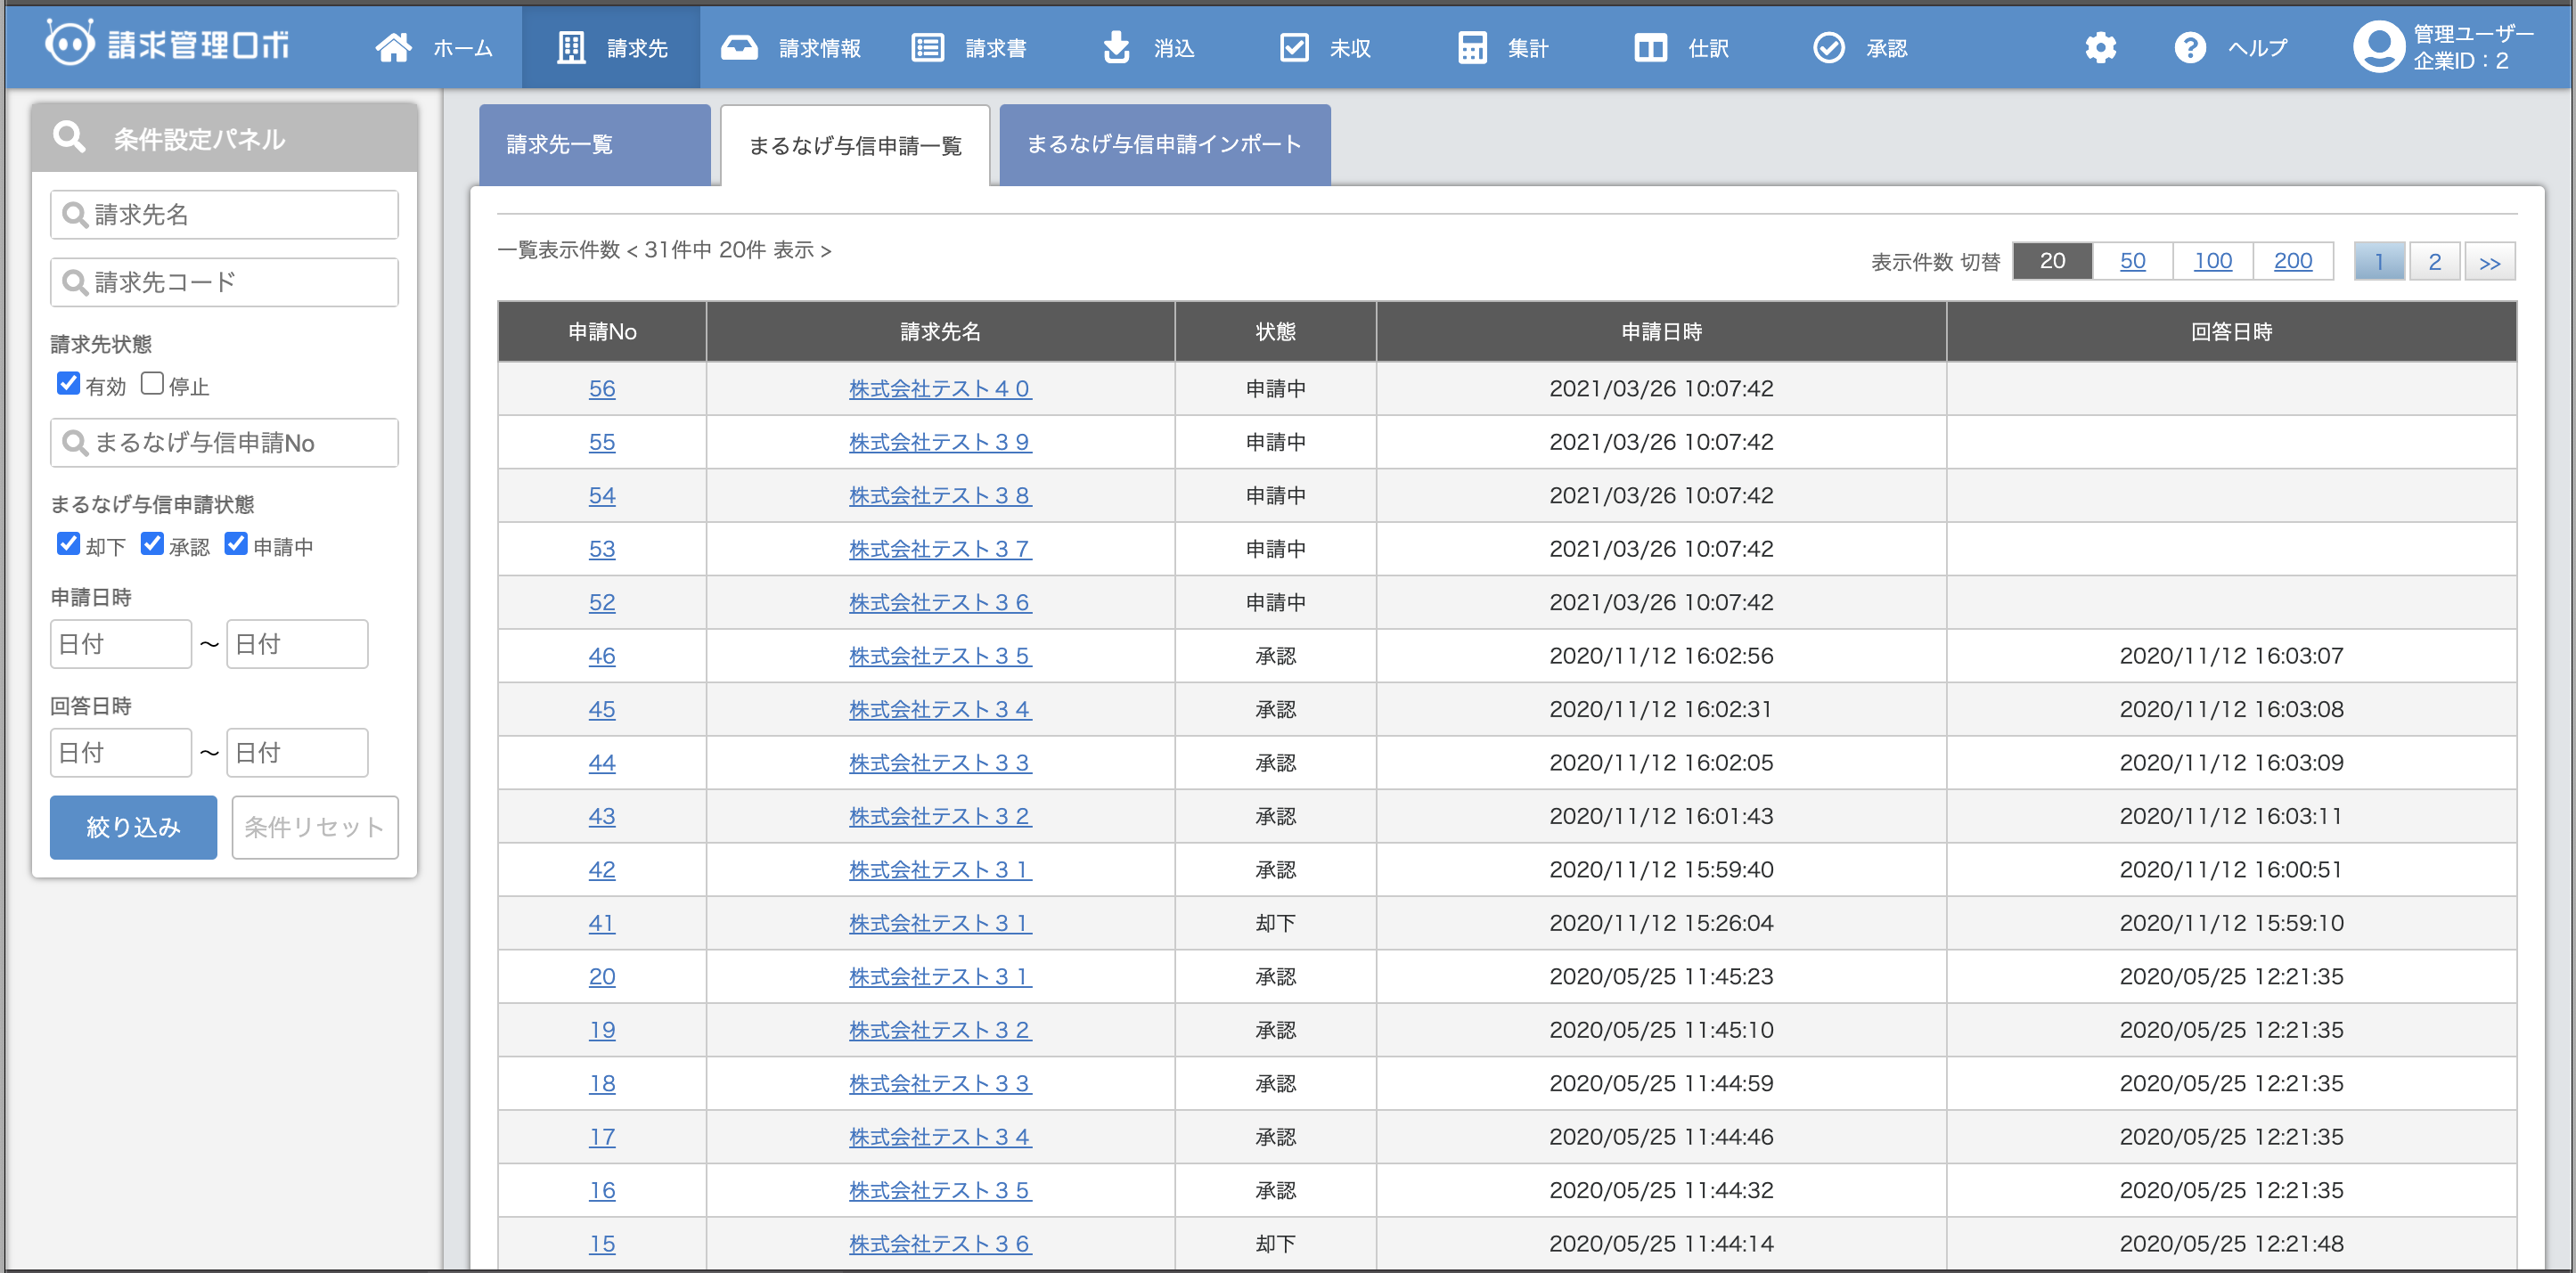2576x1273 pixels.
Task: Click 申請日時 end date field
Action: pos(297,644)
